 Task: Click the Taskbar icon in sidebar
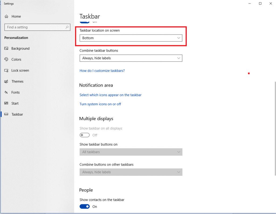(6, 114)
